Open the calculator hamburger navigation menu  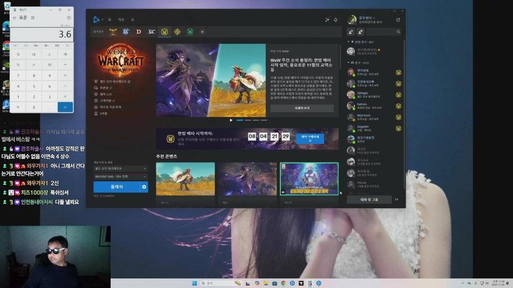tap(15, 18)
